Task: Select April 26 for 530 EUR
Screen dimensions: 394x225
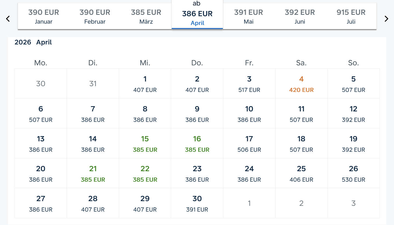Action: (353, 173)
